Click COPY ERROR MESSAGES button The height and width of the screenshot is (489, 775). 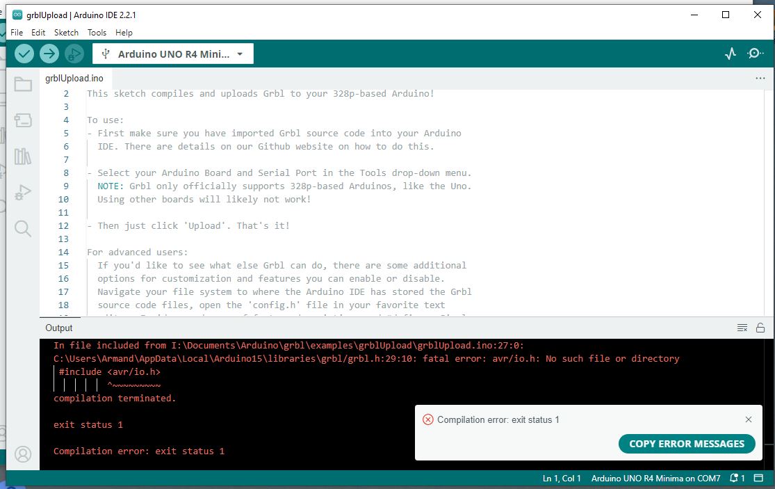687,444
